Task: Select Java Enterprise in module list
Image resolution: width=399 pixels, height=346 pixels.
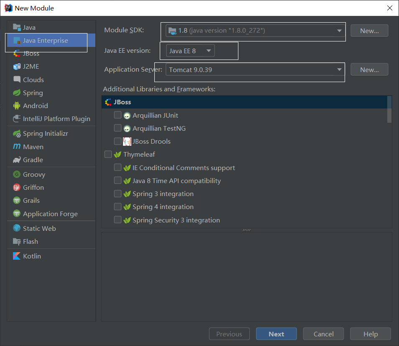Action: [51, 41]
